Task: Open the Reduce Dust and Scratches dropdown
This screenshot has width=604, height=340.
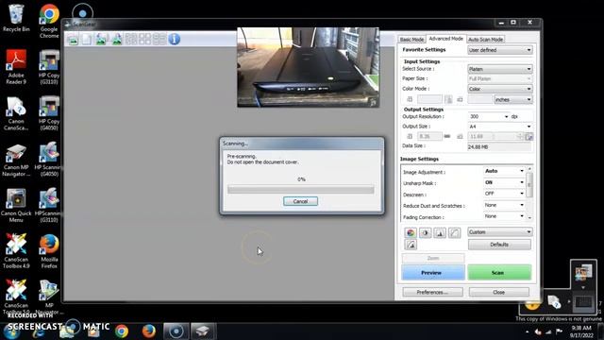Action: (504, 205)
